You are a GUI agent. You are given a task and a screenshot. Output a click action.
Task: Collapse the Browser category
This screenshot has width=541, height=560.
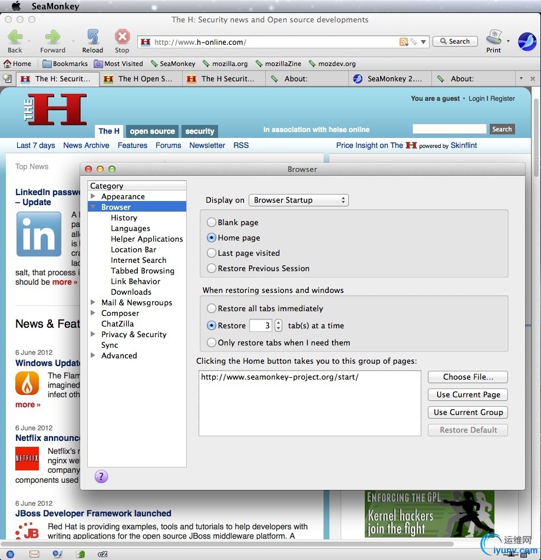click(93, 207)
